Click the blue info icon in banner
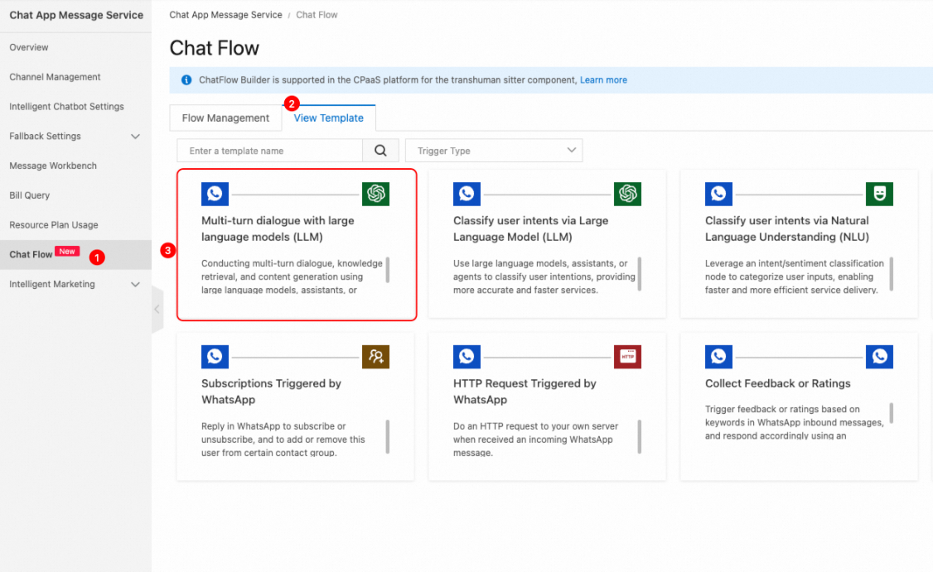The image size is (933, 572). [186, 79]
